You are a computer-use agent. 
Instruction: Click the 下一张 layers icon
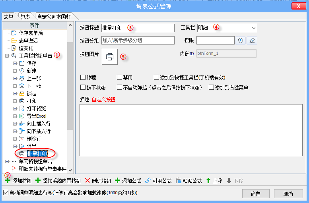tap(22, 86)
